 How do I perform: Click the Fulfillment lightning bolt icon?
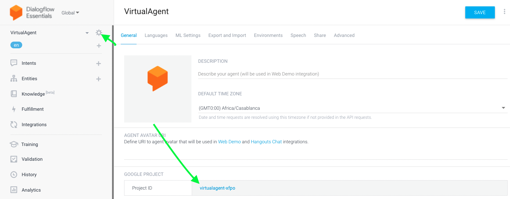click(14, 109)
